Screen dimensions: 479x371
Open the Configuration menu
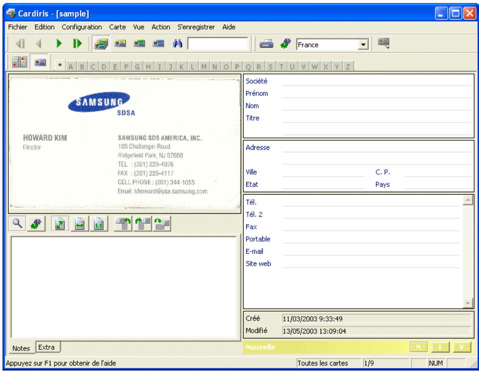coord(81,27)
